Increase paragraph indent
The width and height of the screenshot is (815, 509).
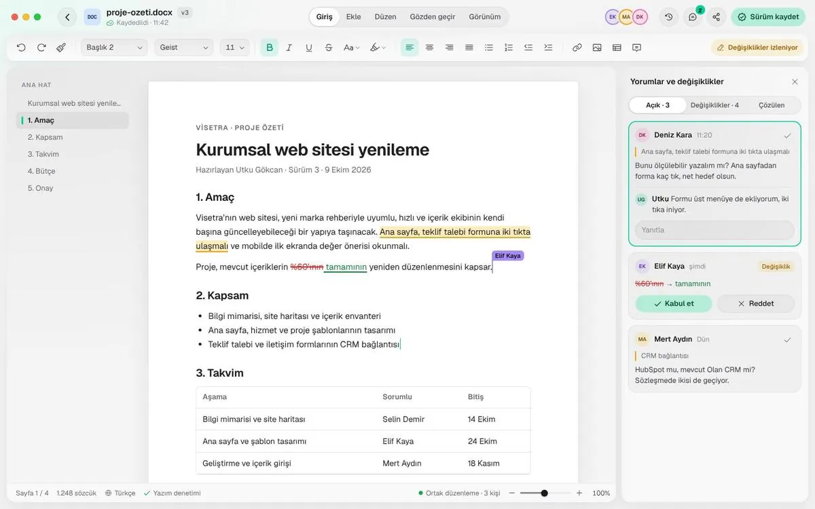pos(548,48)
